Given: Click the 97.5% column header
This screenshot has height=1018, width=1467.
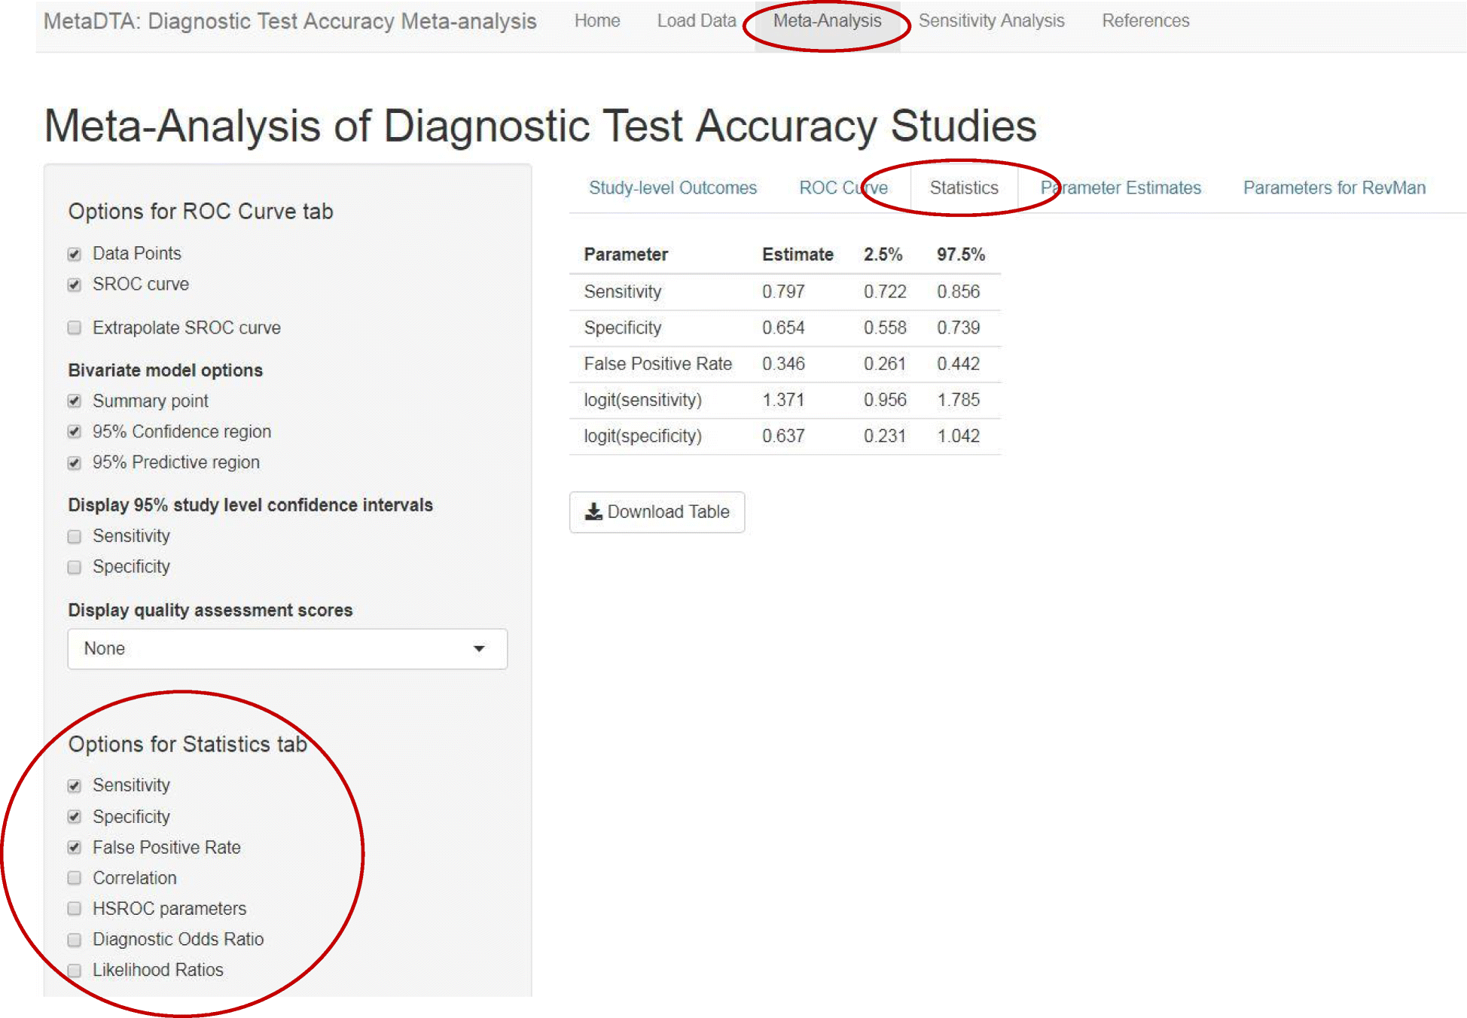Looking at the screenshot, I should tap(960, 254).
